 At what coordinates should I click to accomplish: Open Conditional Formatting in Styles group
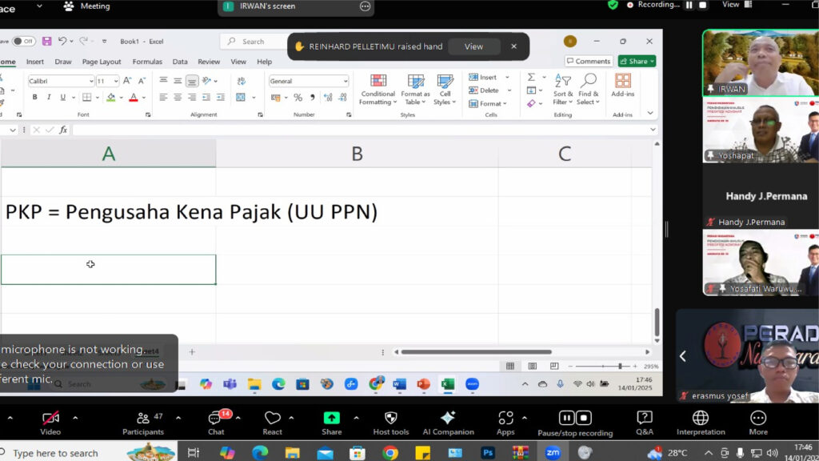[x=378, y=90]
